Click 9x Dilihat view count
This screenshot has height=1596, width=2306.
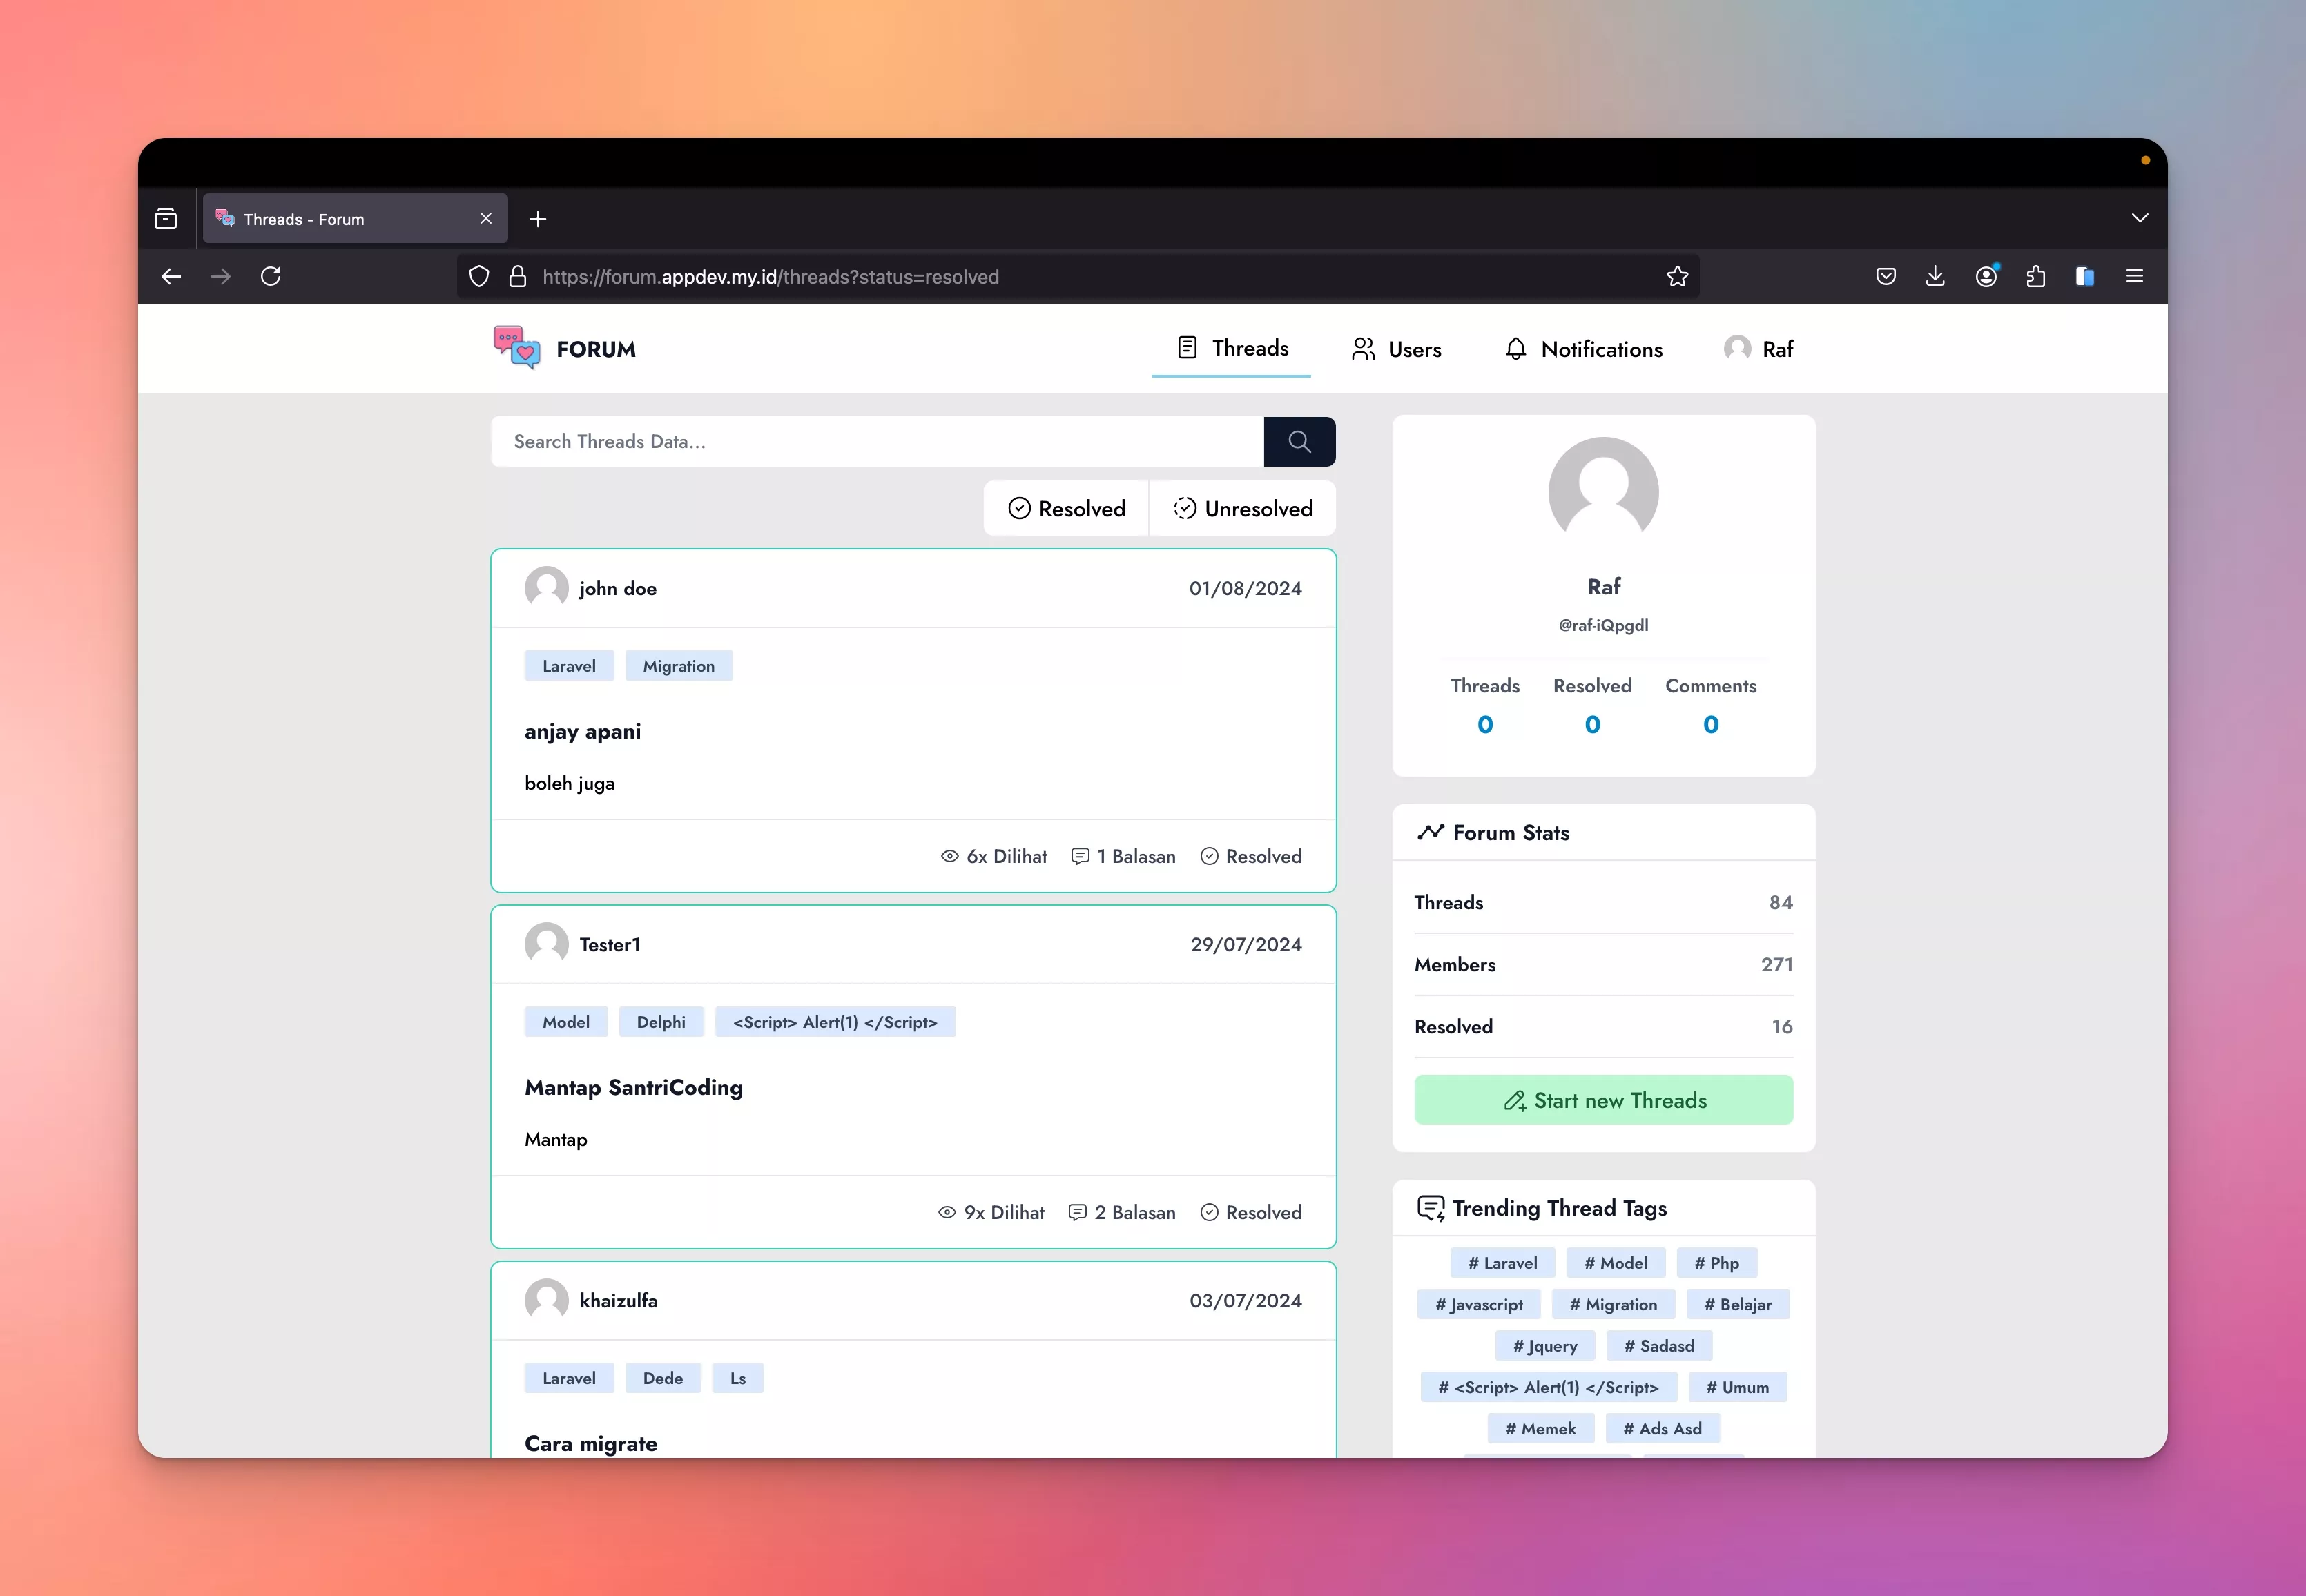click(x=991, y=1212)
